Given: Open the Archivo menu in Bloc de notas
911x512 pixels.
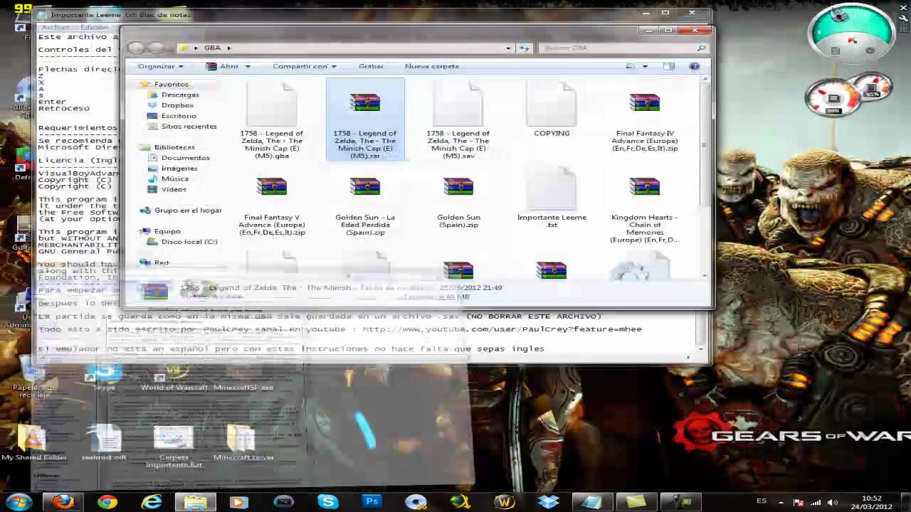Looking at the screenshot, I should coord(56,27).
